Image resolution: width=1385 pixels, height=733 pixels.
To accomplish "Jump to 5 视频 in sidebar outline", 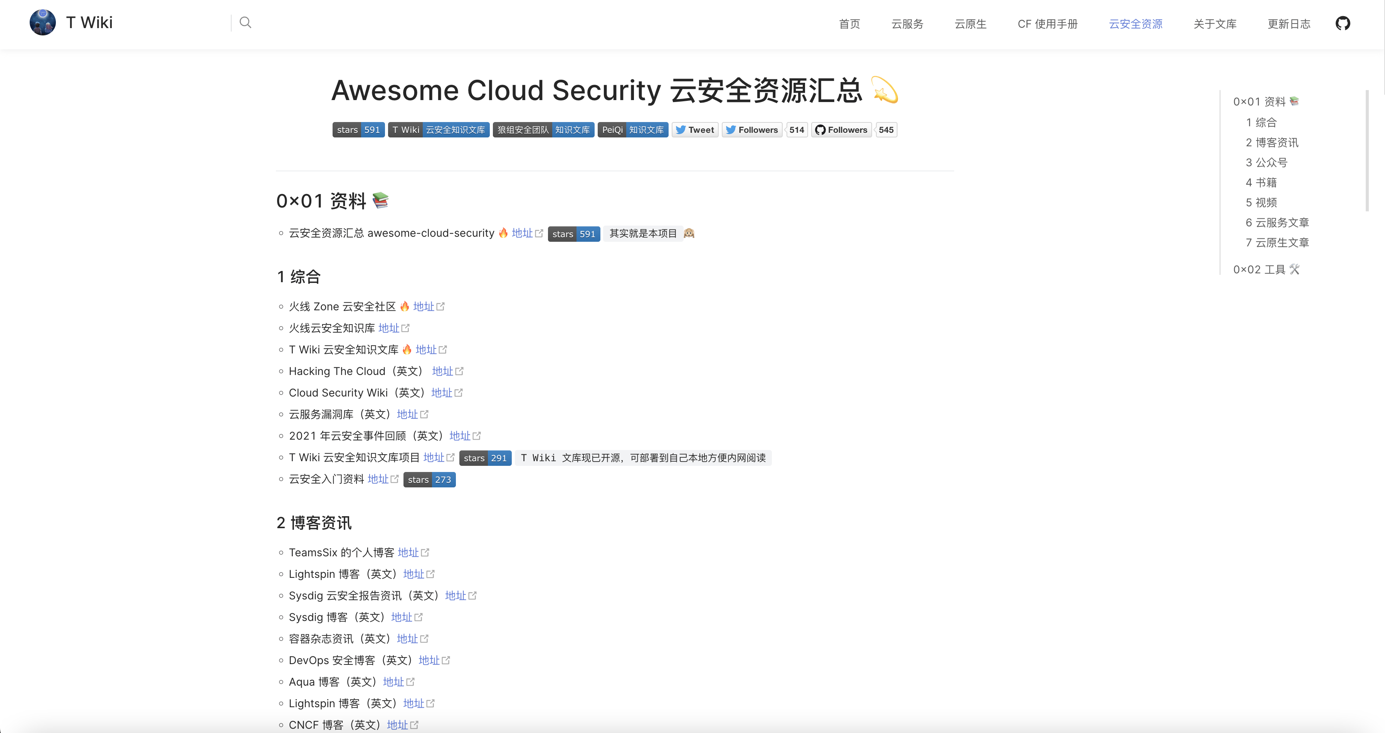I will (1261, 202).
